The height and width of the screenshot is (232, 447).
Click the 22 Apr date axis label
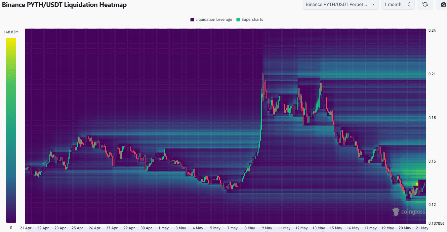(x=43, y=228)
